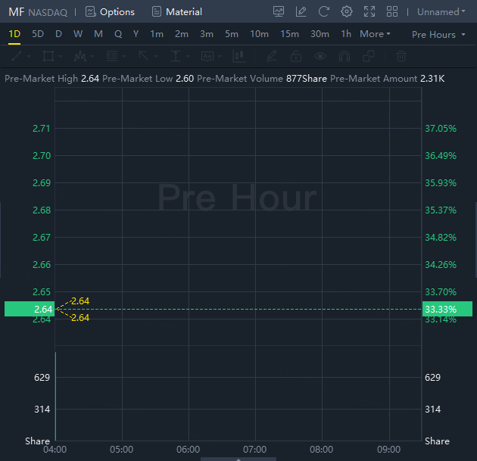Image resolution: width=477 pixels, height=461 pixels.
Task: Delete drawings with the trash icon
Action: pos(401,56)
